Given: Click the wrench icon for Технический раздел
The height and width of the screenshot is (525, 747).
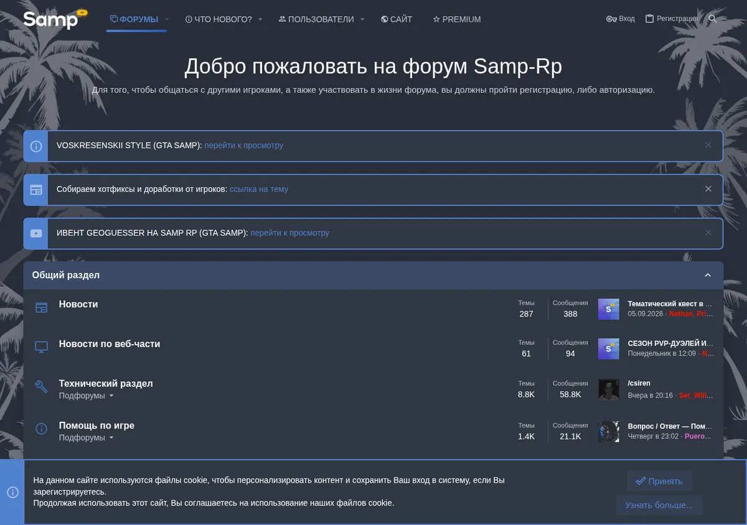Looking at the screenshot, I should (x=41, y=387).
